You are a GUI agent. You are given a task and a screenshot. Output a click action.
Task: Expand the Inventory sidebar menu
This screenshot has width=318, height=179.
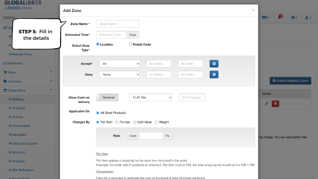[28, 82]
